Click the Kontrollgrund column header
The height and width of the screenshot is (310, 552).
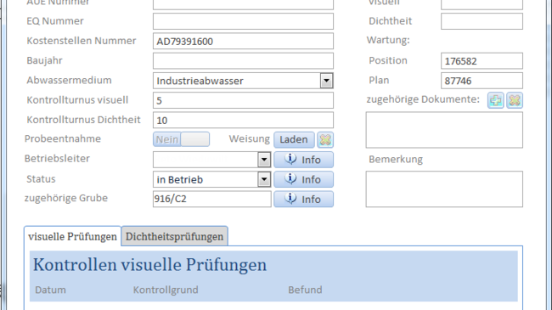pyautogui.click(x=166, y=290)
